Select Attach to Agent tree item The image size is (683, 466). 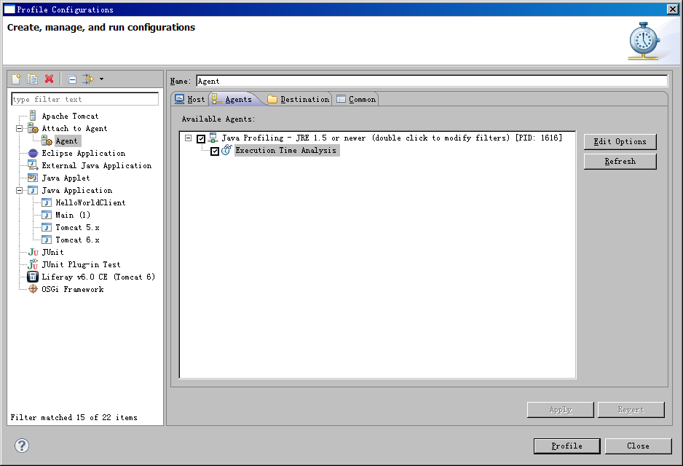74,128
